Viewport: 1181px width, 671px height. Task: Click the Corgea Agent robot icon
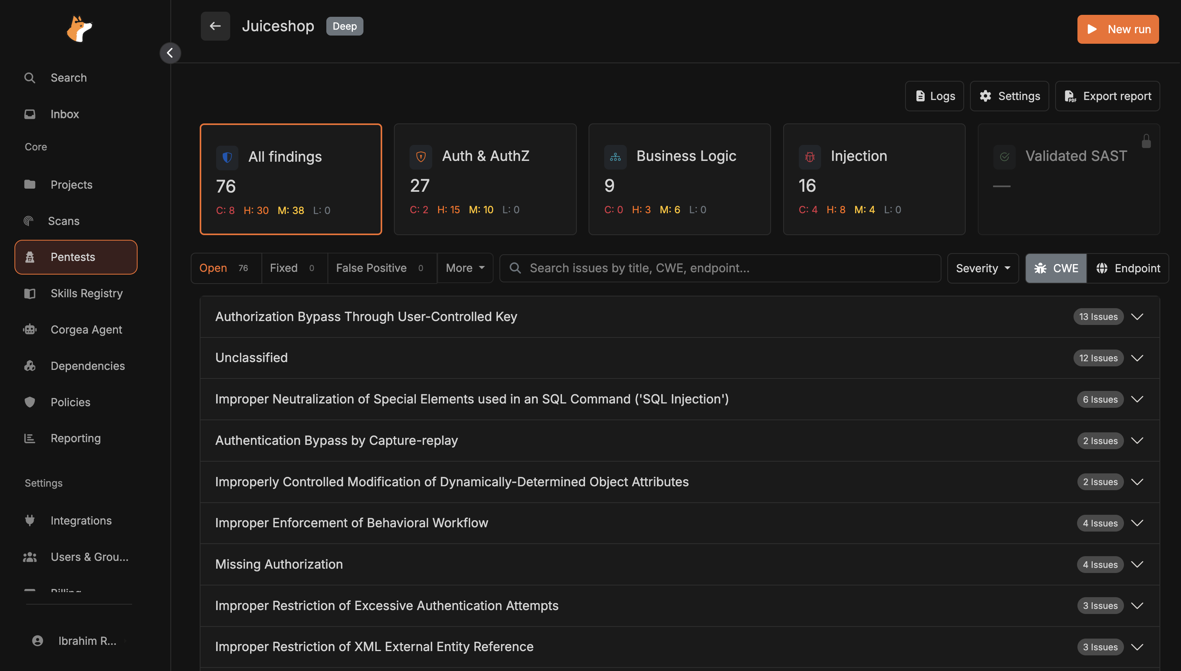pos(29,330)
